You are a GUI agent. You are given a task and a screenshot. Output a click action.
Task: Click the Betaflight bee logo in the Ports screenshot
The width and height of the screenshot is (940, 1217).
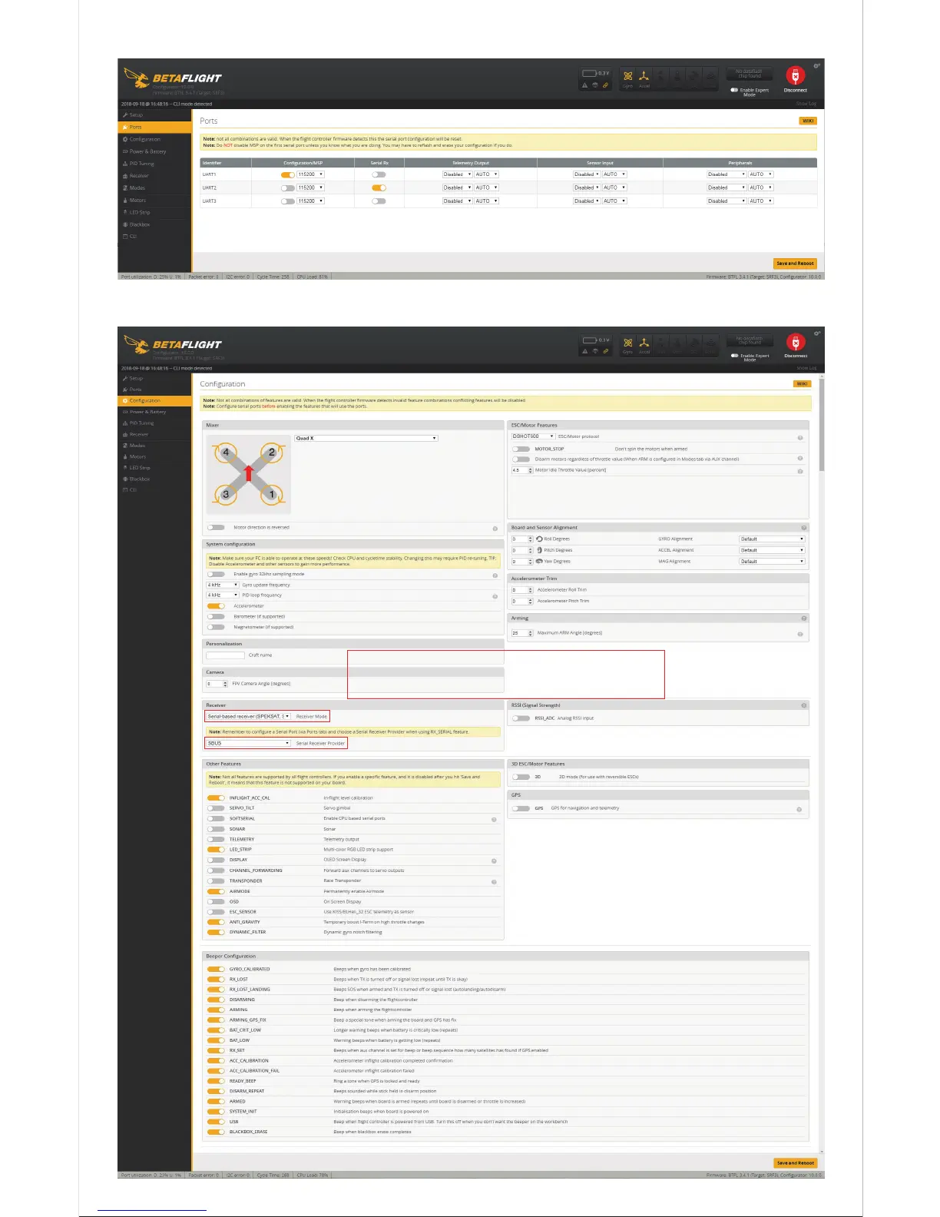tap(137, 78)
